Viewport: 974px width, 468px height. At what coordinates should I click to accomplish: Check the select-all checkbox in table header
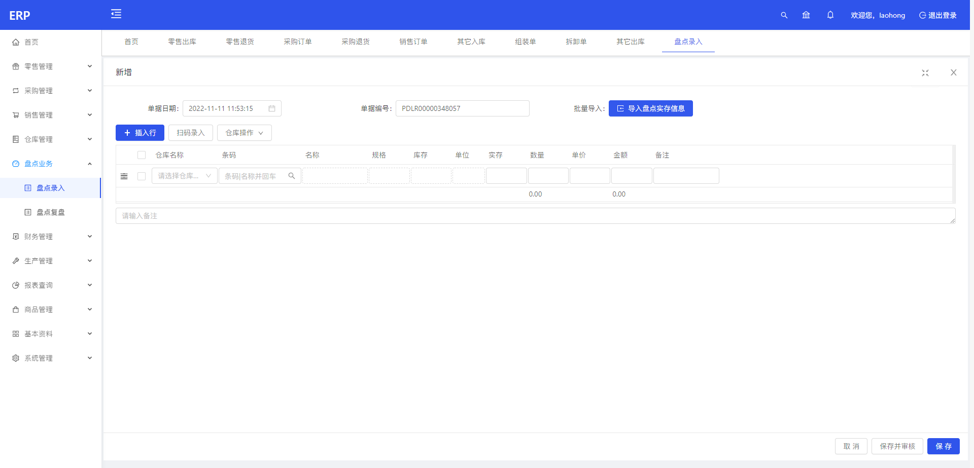[142, 155]
